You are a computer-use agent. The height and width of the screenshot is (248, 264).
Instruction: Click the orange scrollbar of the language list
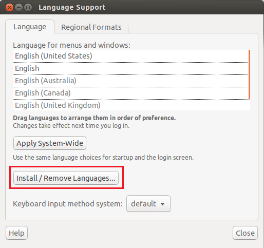click(249, 74)
